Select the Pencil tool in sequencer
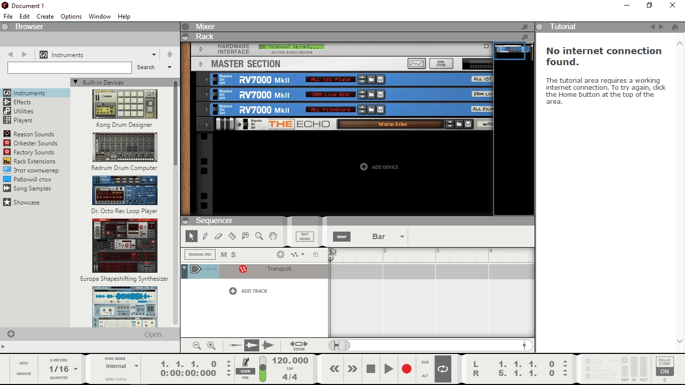The width and height of the screenshot is (685, 385). click(205, 236)
